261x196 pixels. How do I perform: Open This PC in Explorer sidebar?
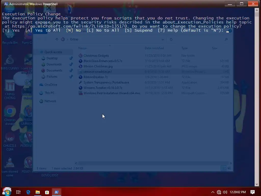point(49,93)
